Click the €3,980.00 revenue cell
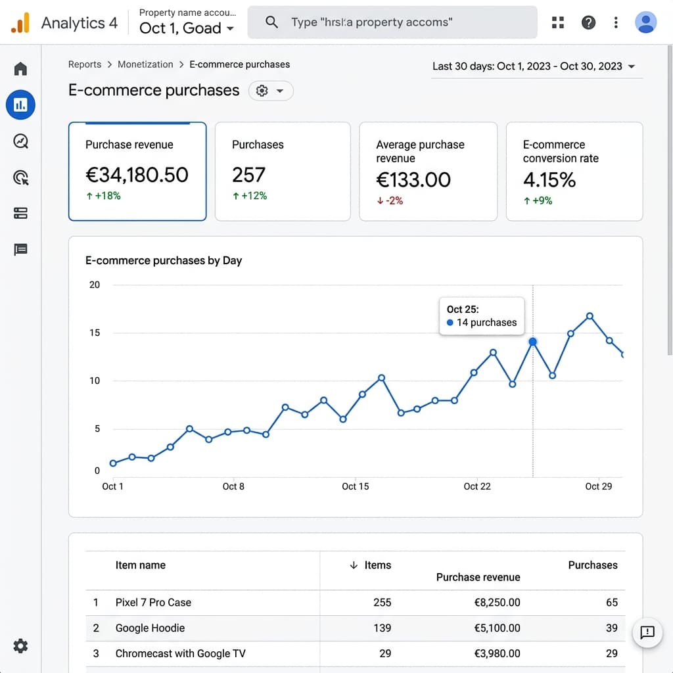 coord(497,654)
